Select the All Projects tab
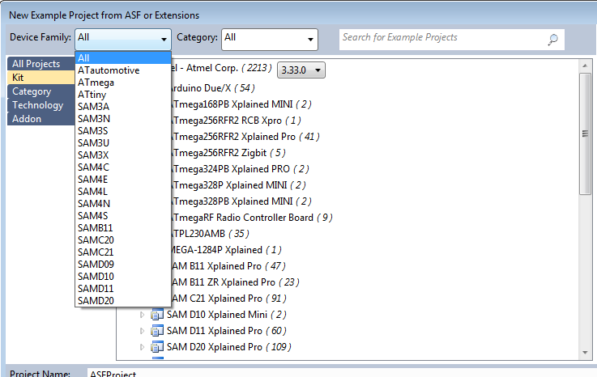The width and height of the screenshot is (597, 377). click(41, 64)
